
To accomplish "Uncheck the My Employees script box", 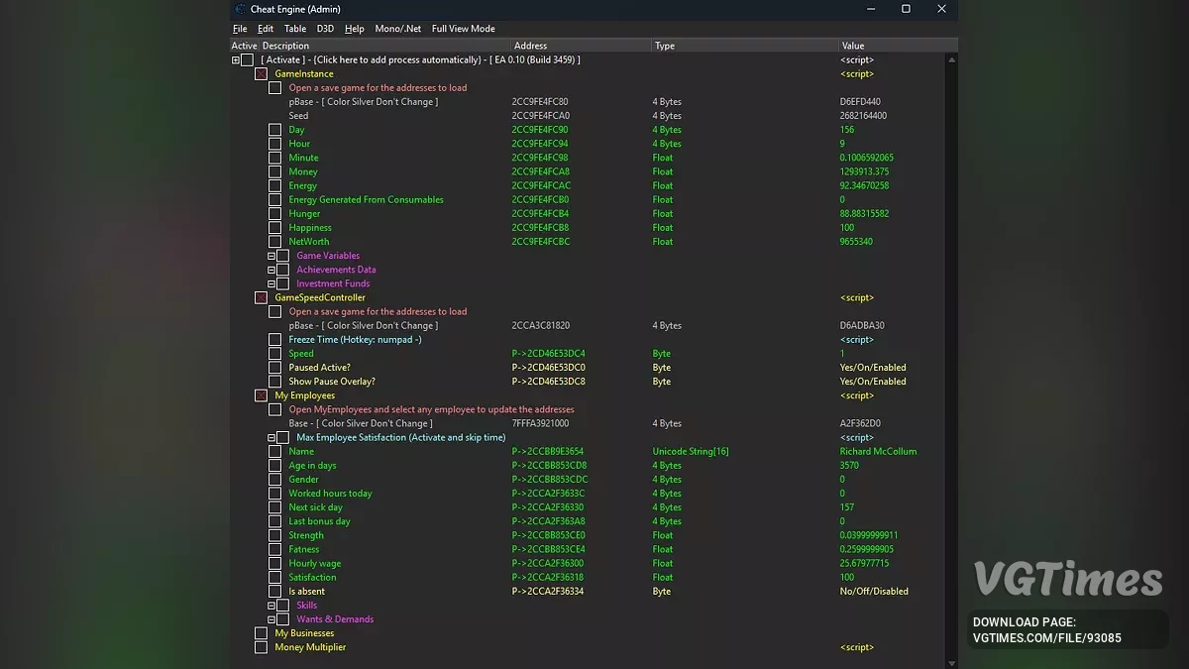I will [x=262, y=396].
